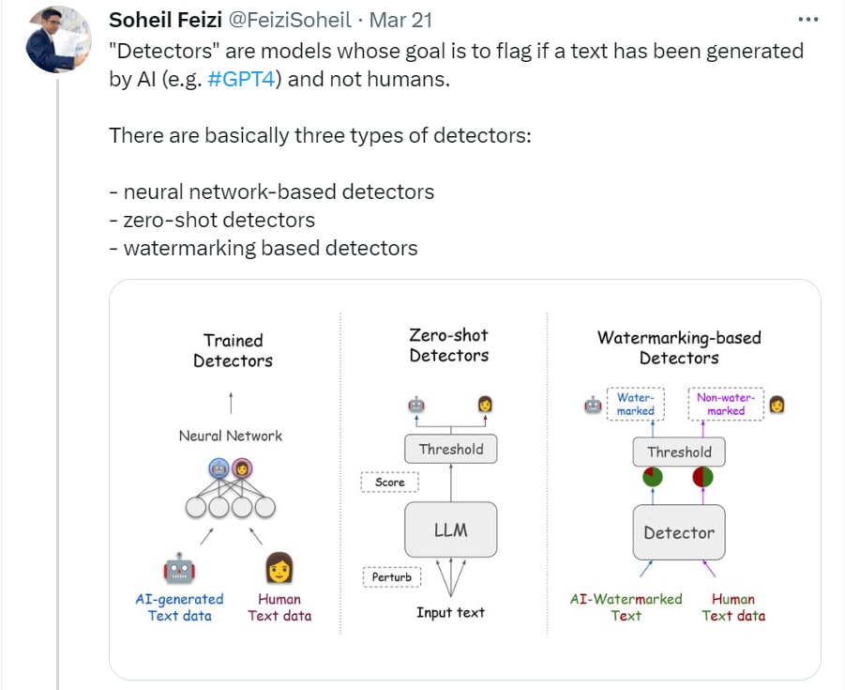The height and width of the screenshot is (690, 845).
Task: Click Soheil Feizi's profile avatar photo
Action: pos(56,40)
